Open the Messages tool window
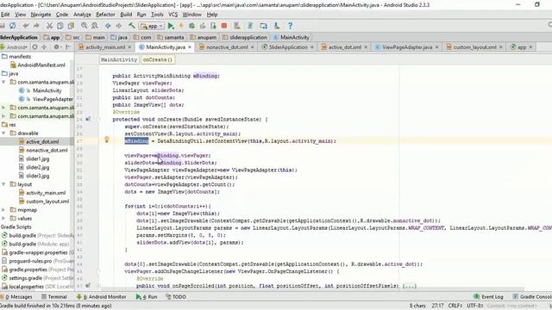Viewport: 552px width, 310px height. tap(16, 297)
